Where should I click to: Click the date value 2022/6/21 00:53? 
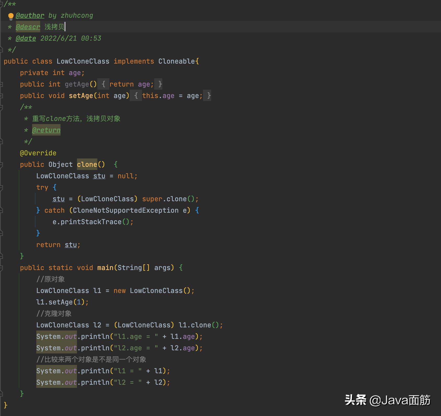[71, 38]
